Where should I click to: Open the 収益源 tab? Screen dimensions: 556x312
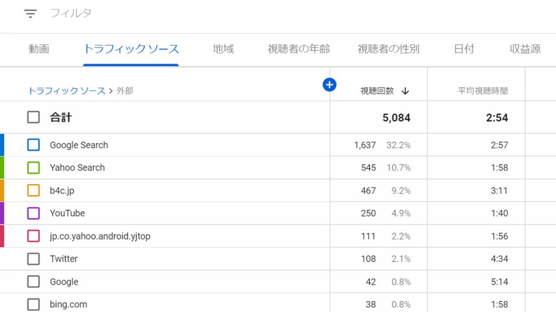(525, 49)
